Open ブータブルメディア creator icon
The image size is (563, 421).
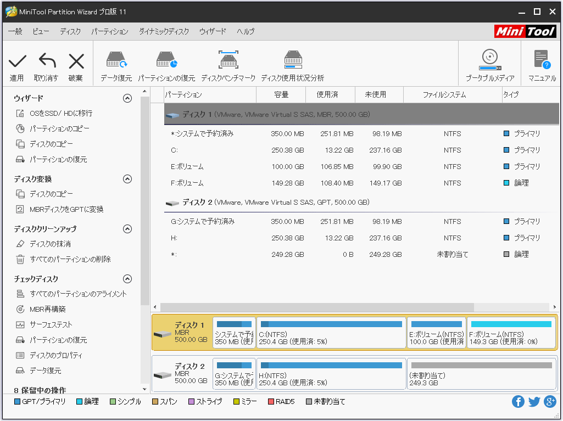489,63
